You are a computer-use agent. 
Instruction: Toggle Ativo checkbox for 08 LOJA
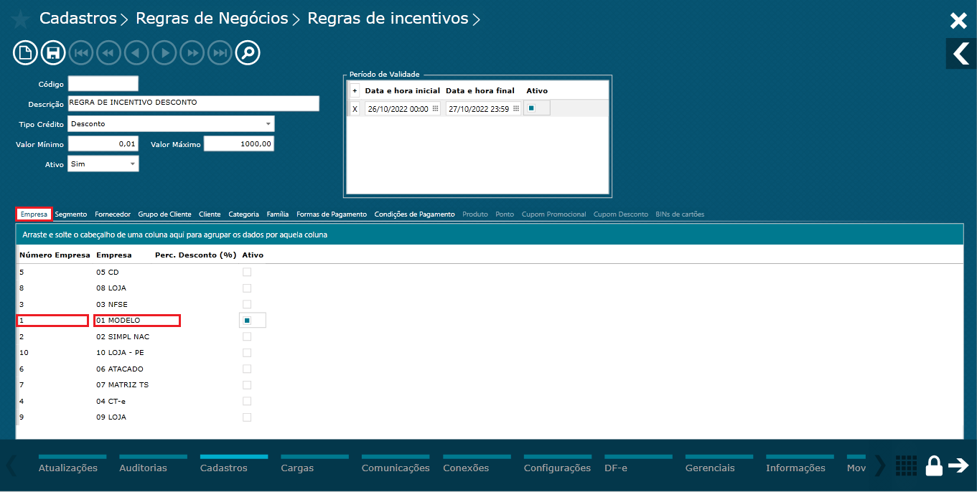click(247, 288)
